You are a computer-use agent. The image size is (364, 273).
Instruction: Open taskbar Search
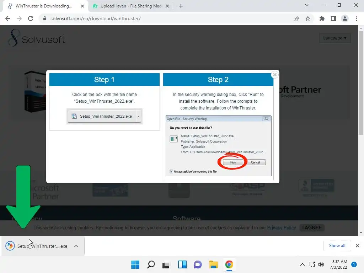[x=151, y=264]
